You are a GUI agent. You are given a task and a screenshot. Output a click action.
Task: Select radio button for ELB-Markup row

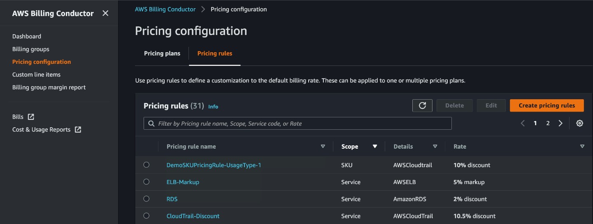(x=146, y=182)
